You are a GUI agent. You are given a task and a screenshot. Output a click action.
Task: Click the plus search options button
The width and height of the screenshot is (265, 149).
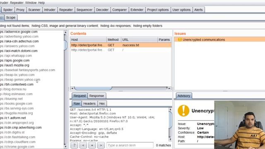[92, 145]
